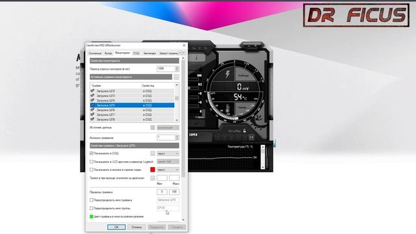Click the Отмена button
The height and width of the screenshot is (234, 416).
tap(136, 227)
